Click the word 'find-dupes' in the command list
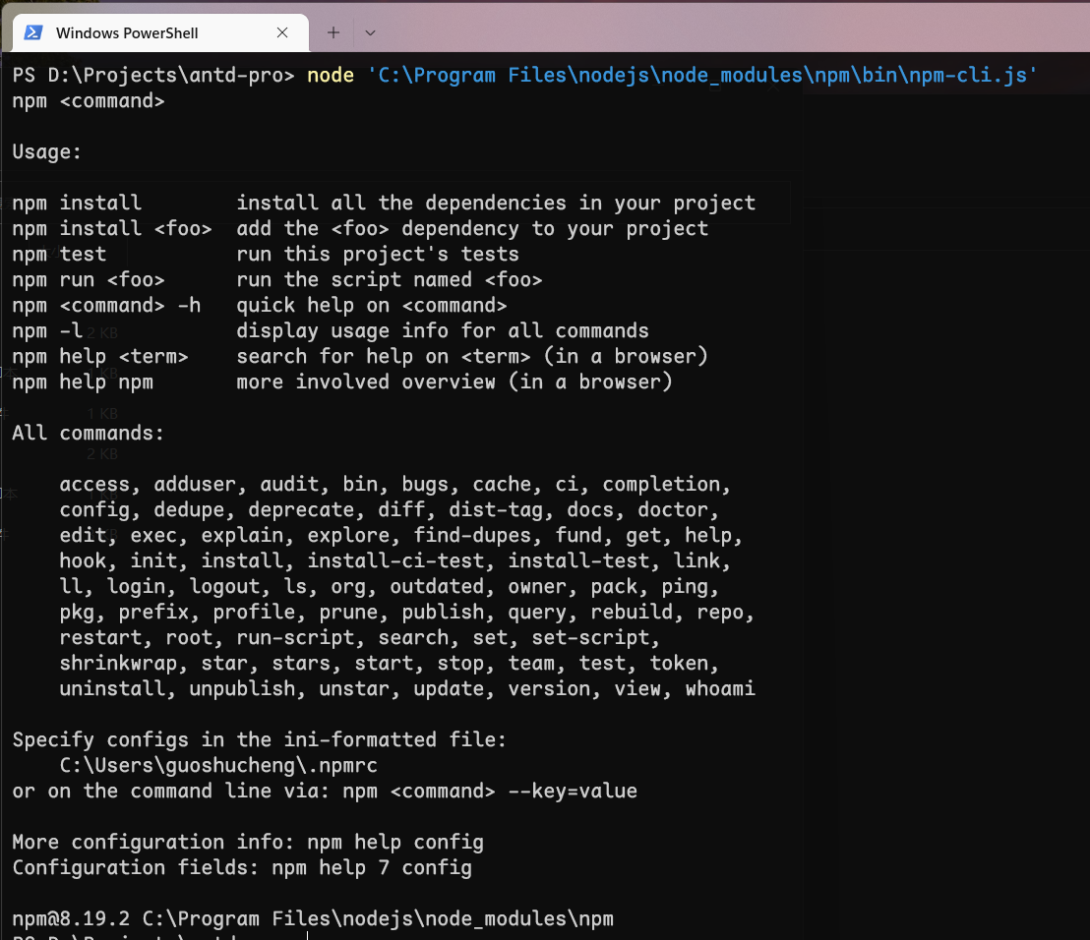The image size is (1090, 940). 472,536
